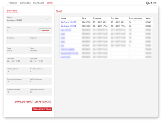Open the Toolbox menu tab

click(x=13, y=3)
